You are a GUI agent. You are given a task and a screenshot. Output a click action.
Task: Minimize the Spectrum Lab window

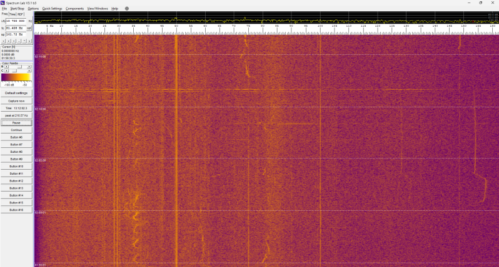469,3
